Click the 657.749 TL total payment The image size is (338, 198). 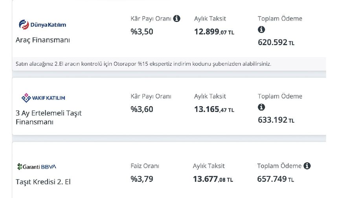[x=276, y=179]
